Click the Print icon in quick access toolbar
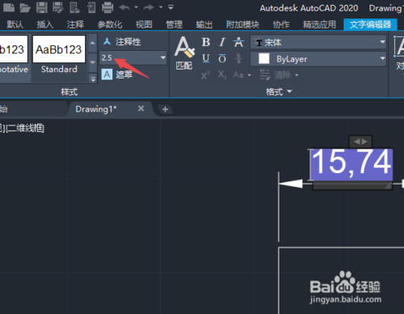404x314 pixels. (x=107, y=7)
